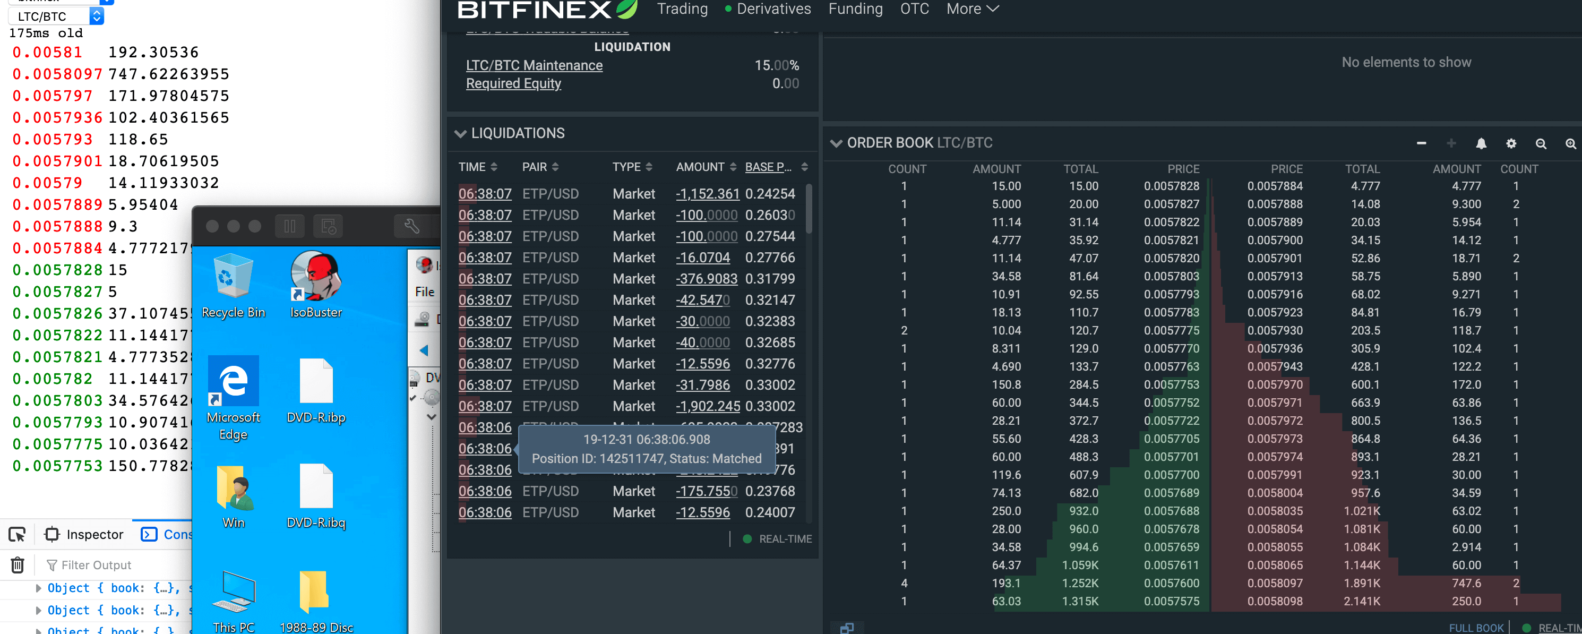Open the VM snapshot button
This screenshot has width=1582, height=634.
pyautogui.click(x=329, y=226)
